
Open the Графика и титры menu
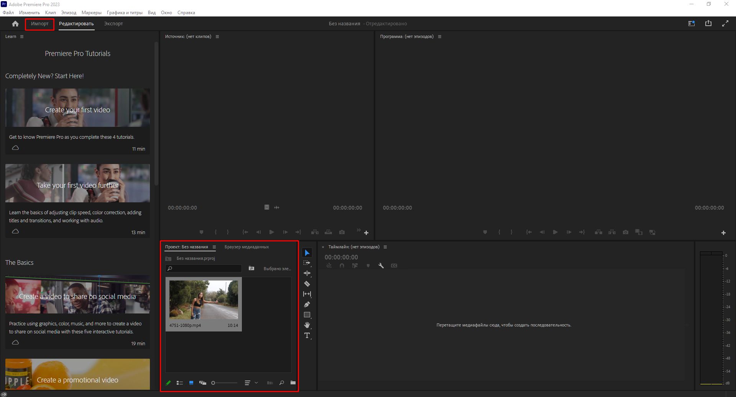[125, 13]
